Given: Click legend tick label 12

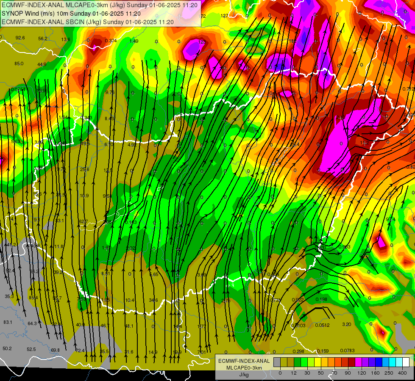Looking at the screenshot, I should coord(294,373).
